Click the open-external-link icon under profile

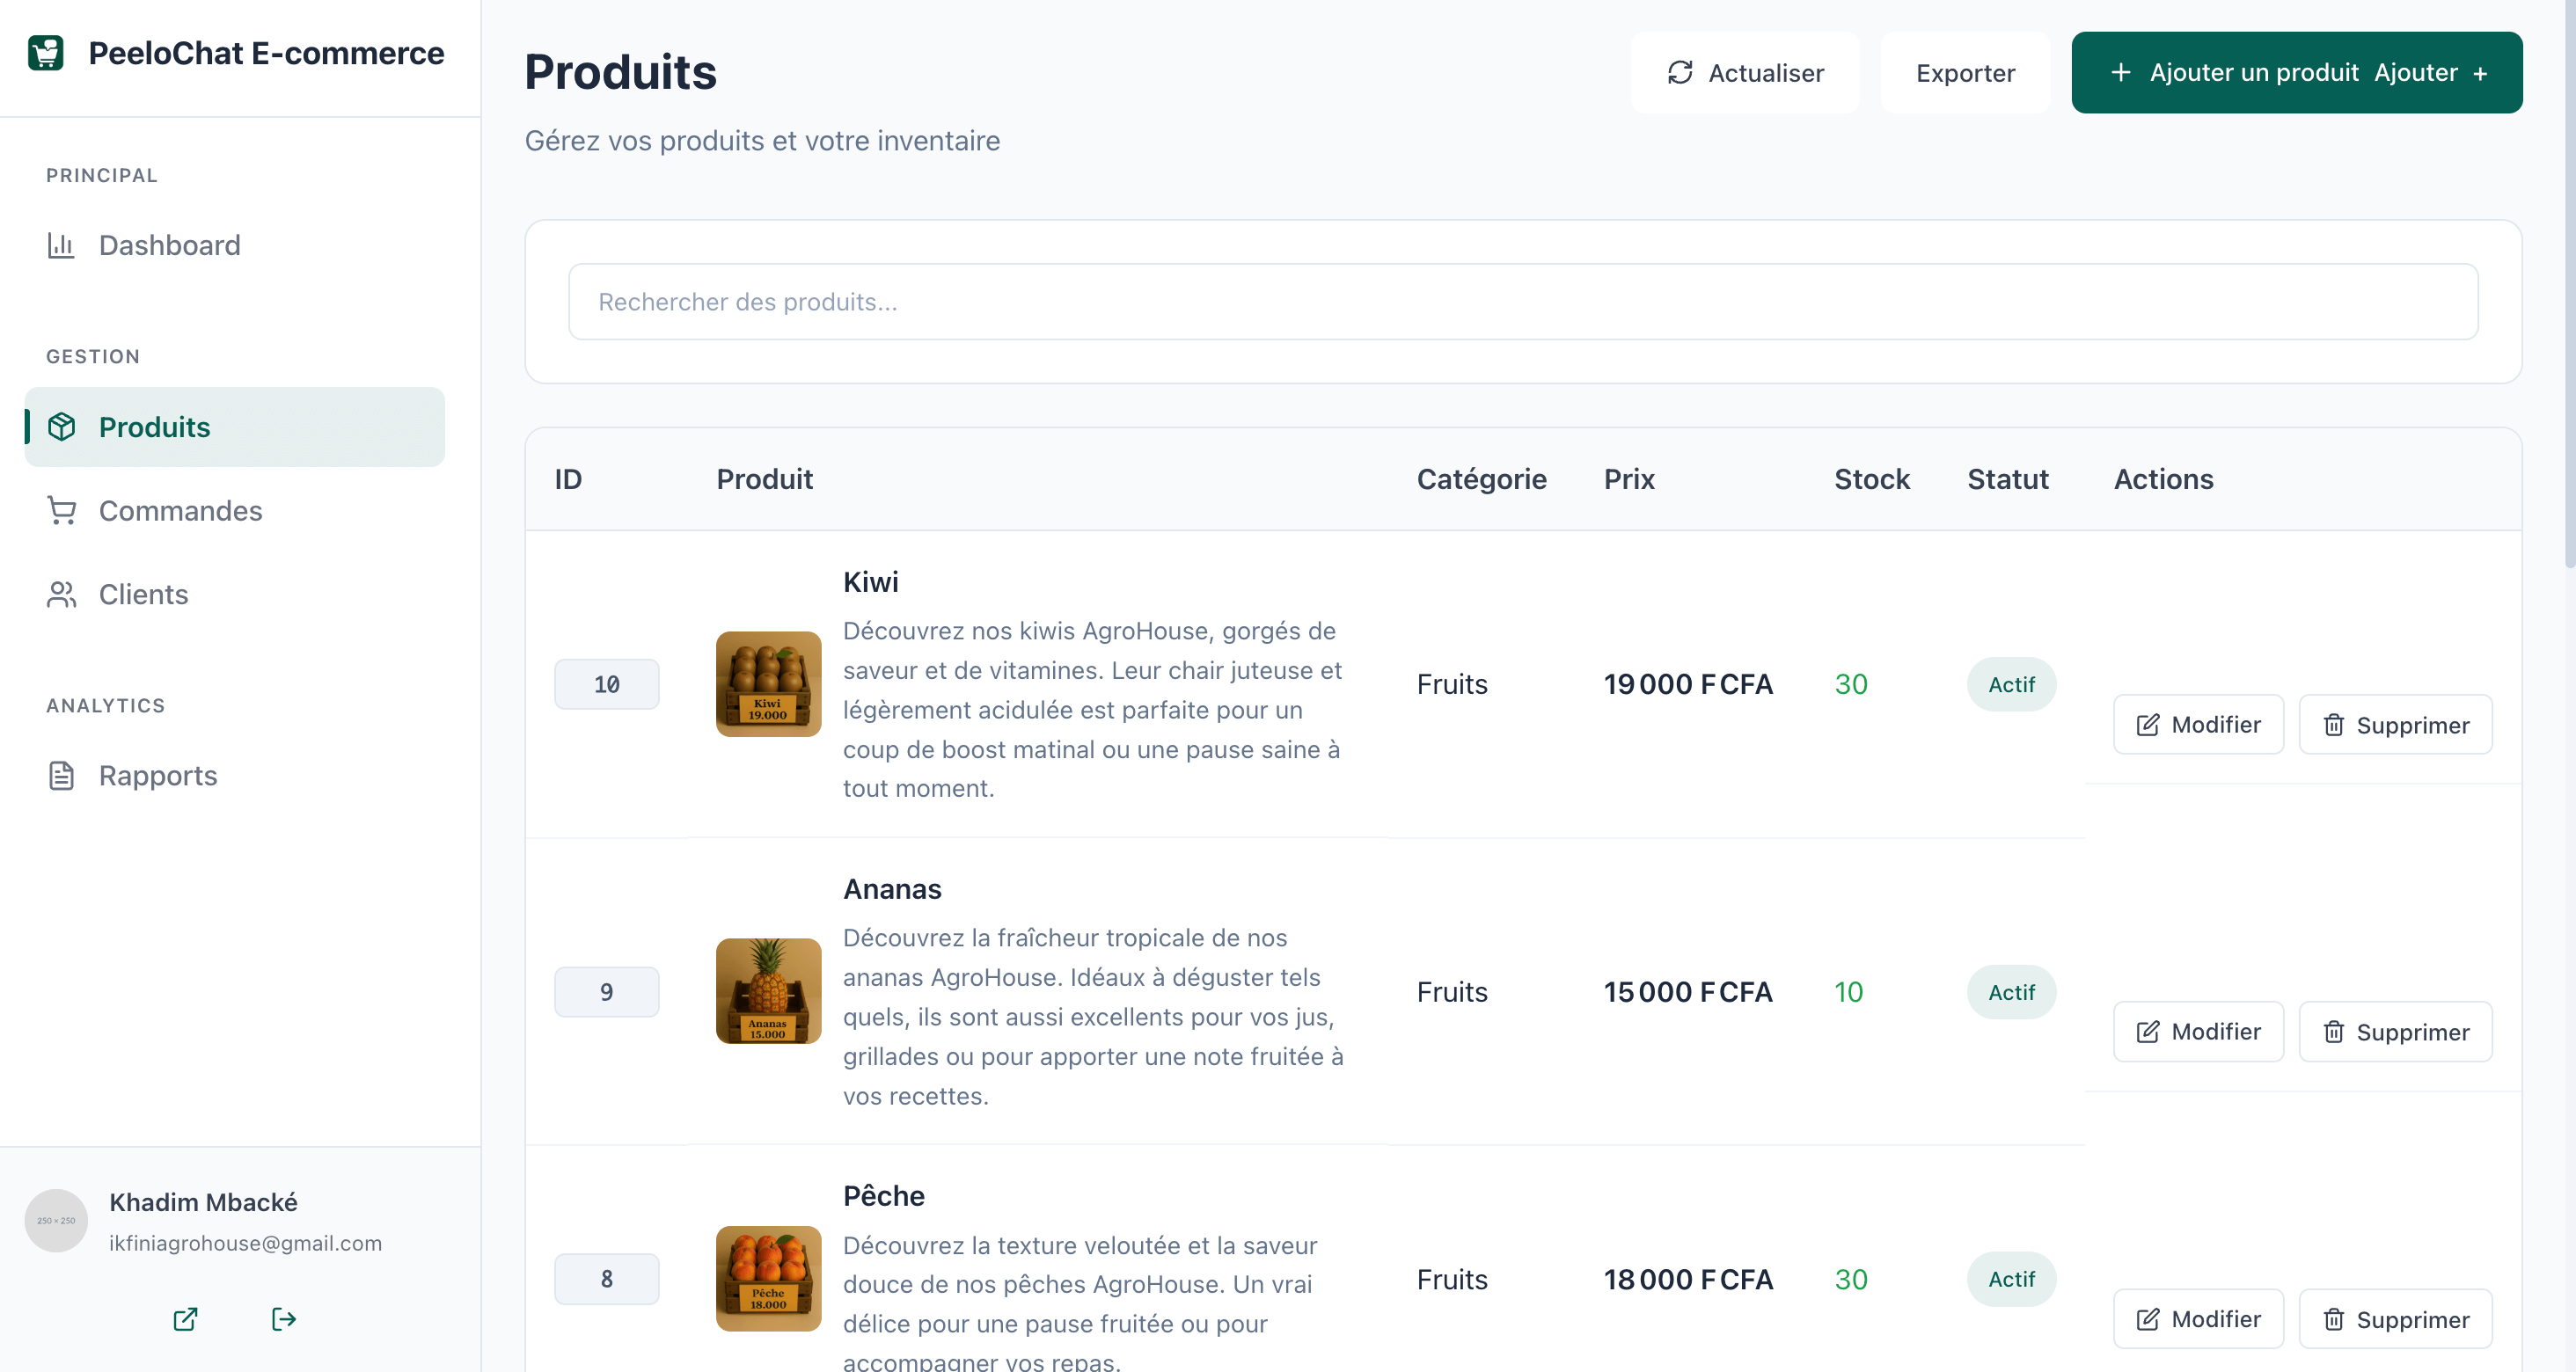(x=185, y=1318)
